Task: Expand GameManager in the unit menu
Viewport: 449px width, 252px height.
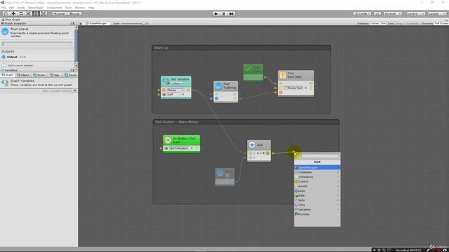Action: [x=317, y=167]
